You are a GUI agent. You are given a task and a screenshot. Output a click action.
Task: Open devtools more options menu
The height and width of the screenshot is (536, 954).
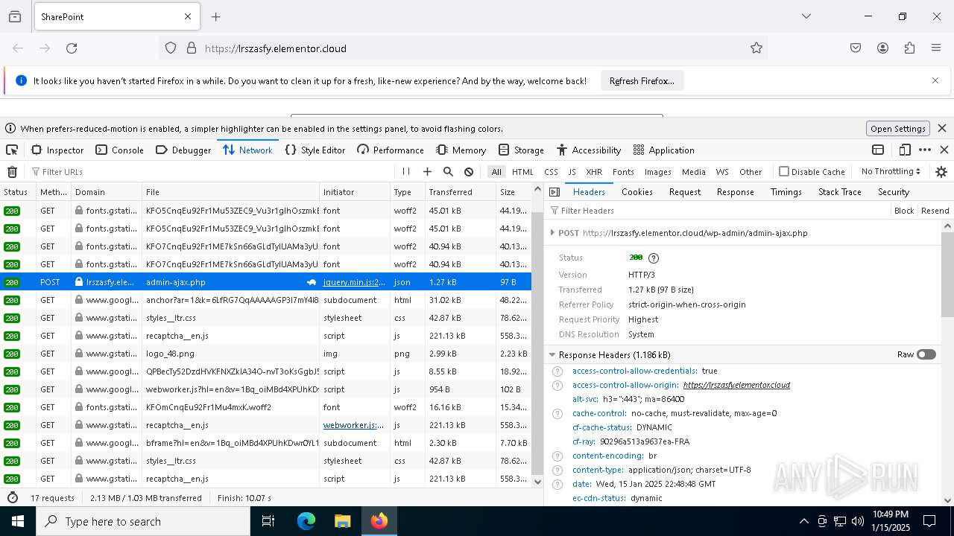925,150
